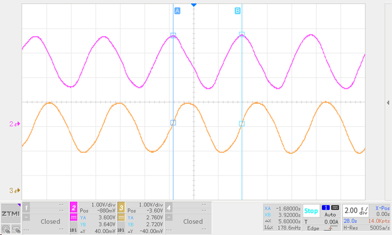Click channel 4 coupling dash icon
This screenshot has width=392, height=235.
(x=169, y=217)
